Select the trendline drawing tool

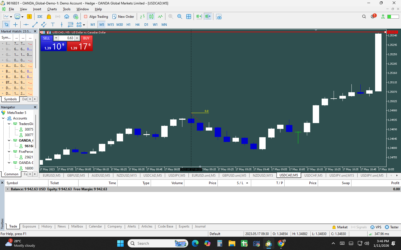pyautogui.click(x=35, y=25)
